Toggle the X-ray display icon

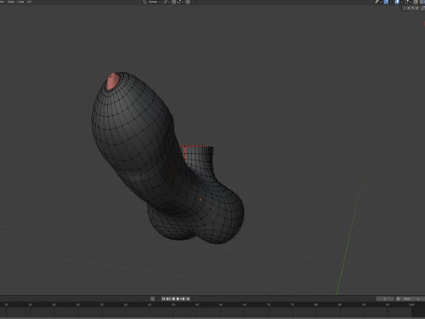tap(407, 2)
